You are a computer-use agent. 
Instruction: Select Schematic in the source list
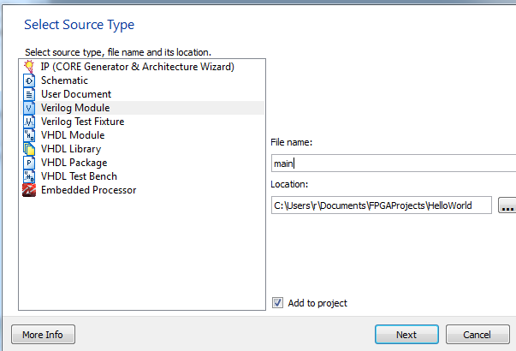[64, 80]
